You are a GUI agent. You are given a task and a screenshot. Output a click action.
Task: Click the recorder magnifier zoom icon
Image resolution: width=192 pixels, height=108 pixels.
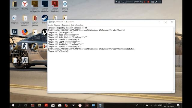pyautogui.click(x=123, y=2)
